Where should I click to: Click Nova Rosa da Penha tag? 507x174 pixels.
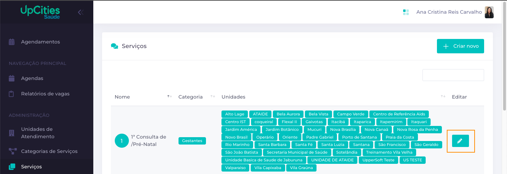point(418,129)
